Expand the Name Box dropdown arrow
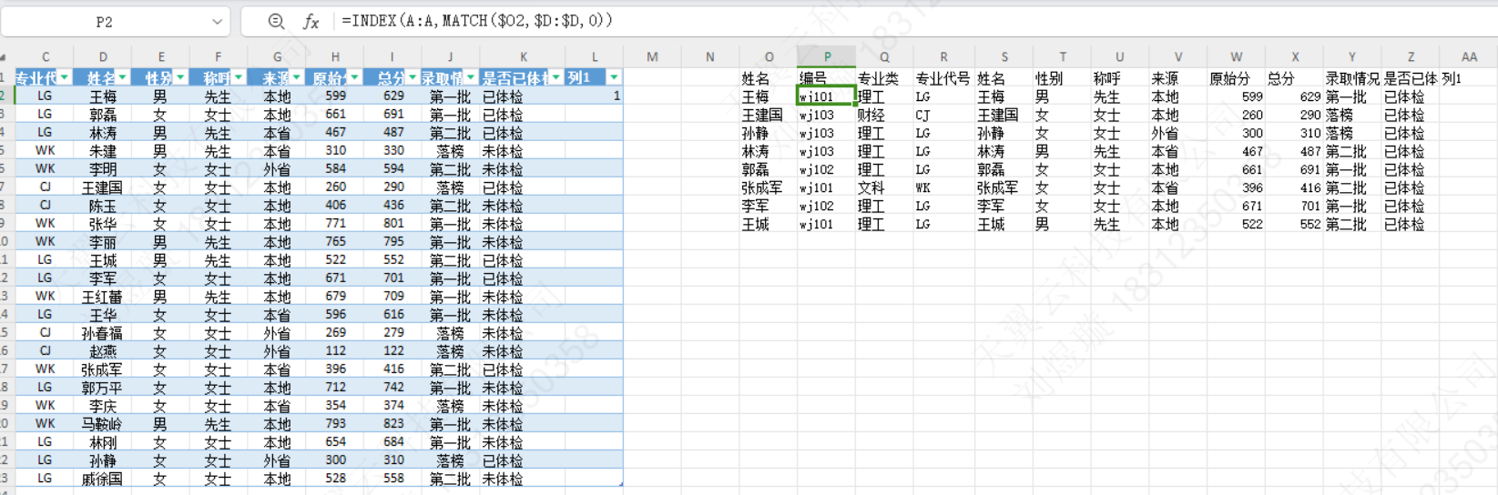The image size is (1498, 495). 217,21
